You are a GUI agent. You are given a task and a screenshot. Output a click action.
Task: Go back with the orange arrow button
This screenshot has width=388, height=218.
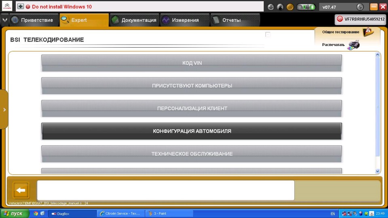click(x=21, y=190)
